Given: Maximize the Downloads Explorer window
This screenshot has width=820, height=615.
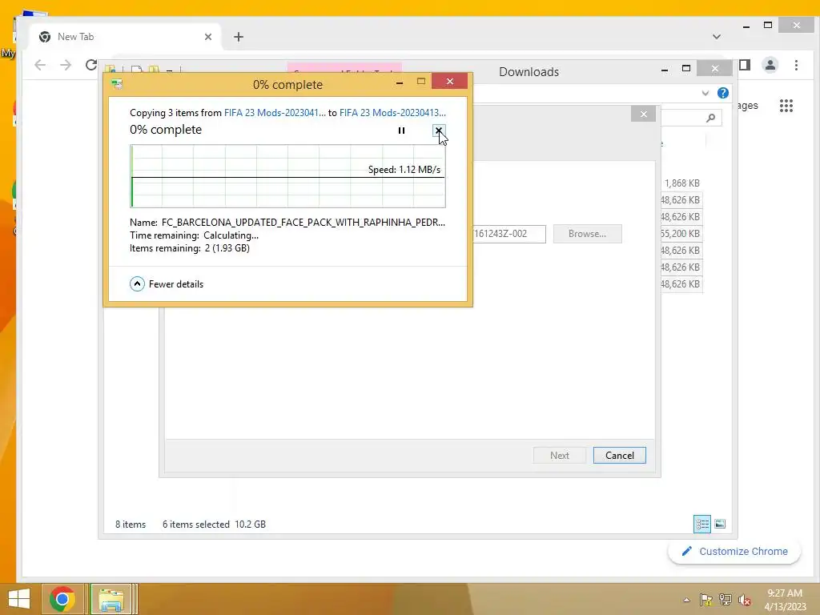Looking at the screenshot, I should (686, 69).
